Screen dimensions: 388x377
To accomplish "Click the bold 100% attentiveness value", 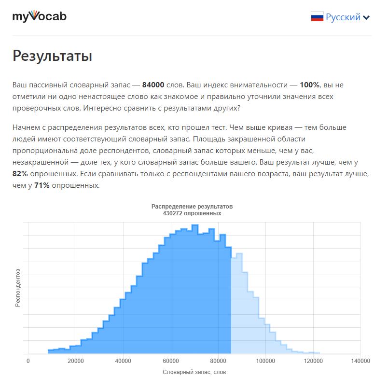I will 309,85.
